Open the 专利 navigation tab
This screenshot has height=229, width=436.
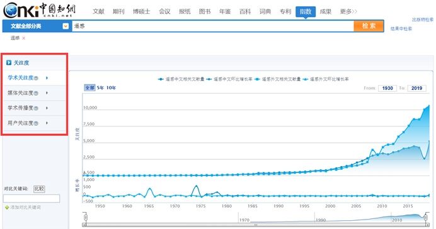point(285,11)
